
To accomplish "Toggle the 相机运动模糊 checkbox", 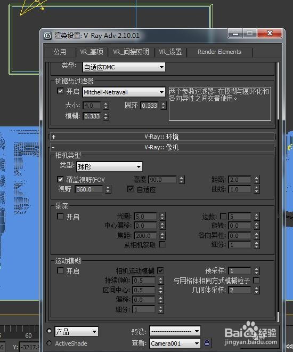I will pyautogui.click(x=160, y=270).
